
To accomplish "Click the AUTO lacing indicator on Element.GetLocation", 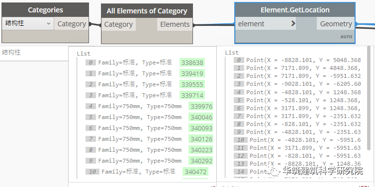I will 346,37.
